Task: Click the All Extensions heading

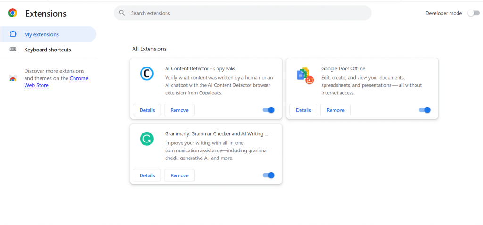Action: [x=150, y=49]
